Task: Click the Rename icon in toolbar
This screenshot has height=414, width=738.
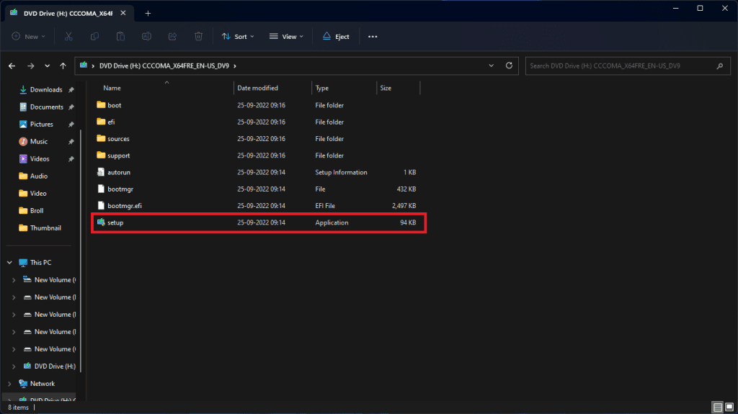Action: point(146,37)
